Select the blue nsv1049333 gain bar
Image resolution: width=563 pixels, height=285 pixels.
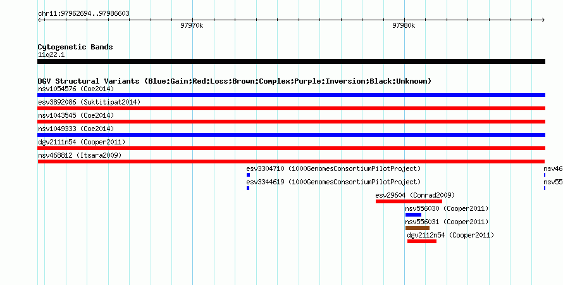point(291,135)
